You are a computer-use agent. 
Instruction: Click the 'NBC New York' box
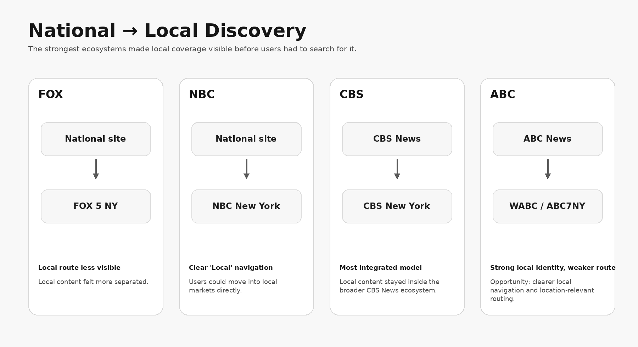click(x=246, y=206)
